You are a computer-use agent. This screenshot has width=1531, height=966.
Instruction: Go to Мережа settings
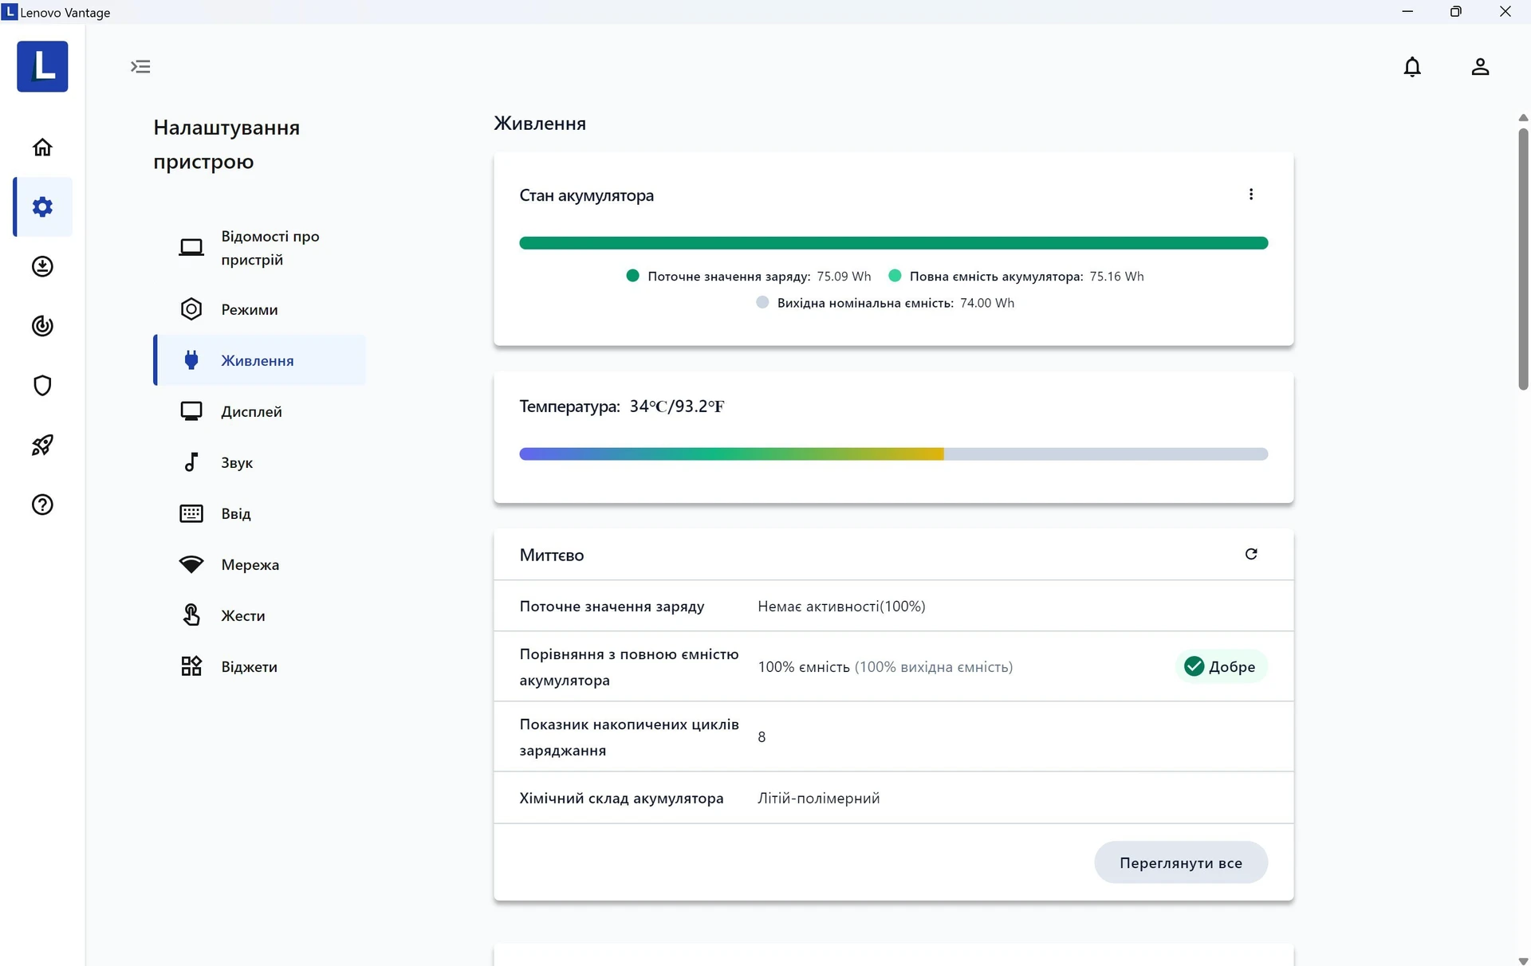tap(260, 564)
